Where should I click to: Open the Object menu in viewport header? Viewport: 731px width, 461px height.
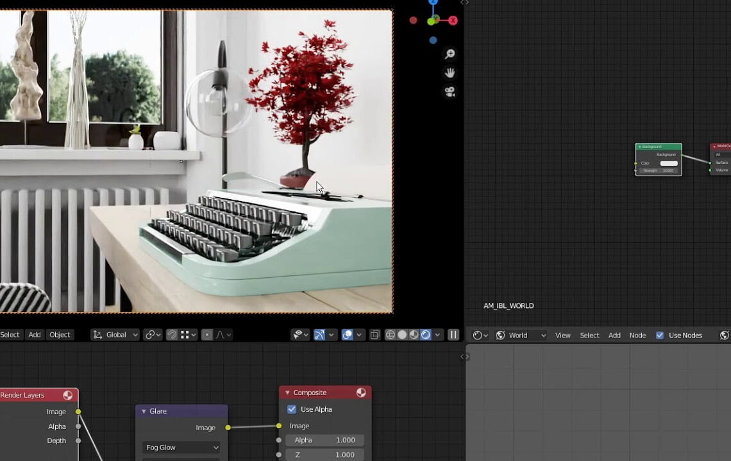60,335
